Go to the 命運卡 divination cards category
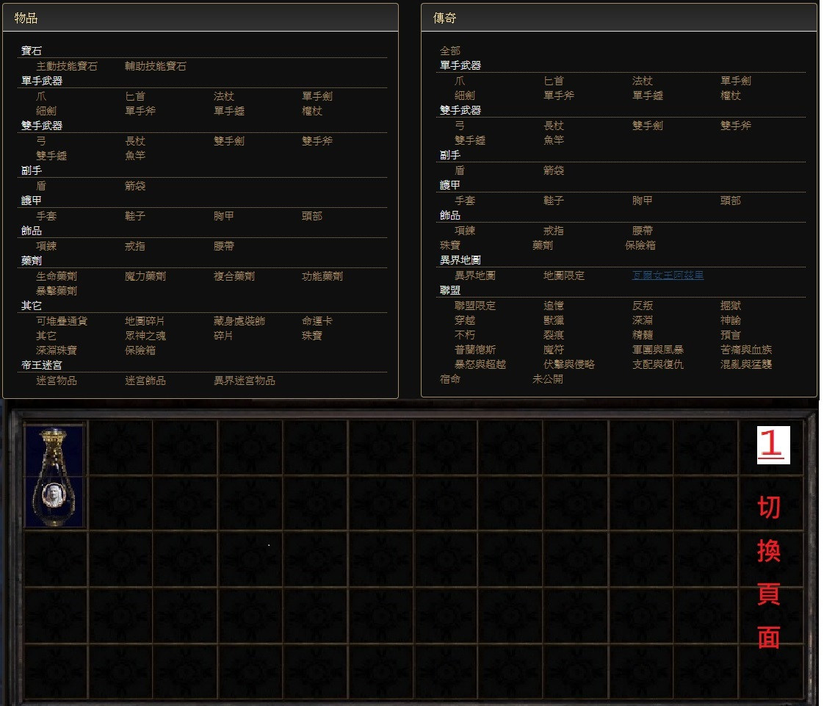The height and width of the screenshot is (706, 824). pyautogui.click(x=317, y=321)
